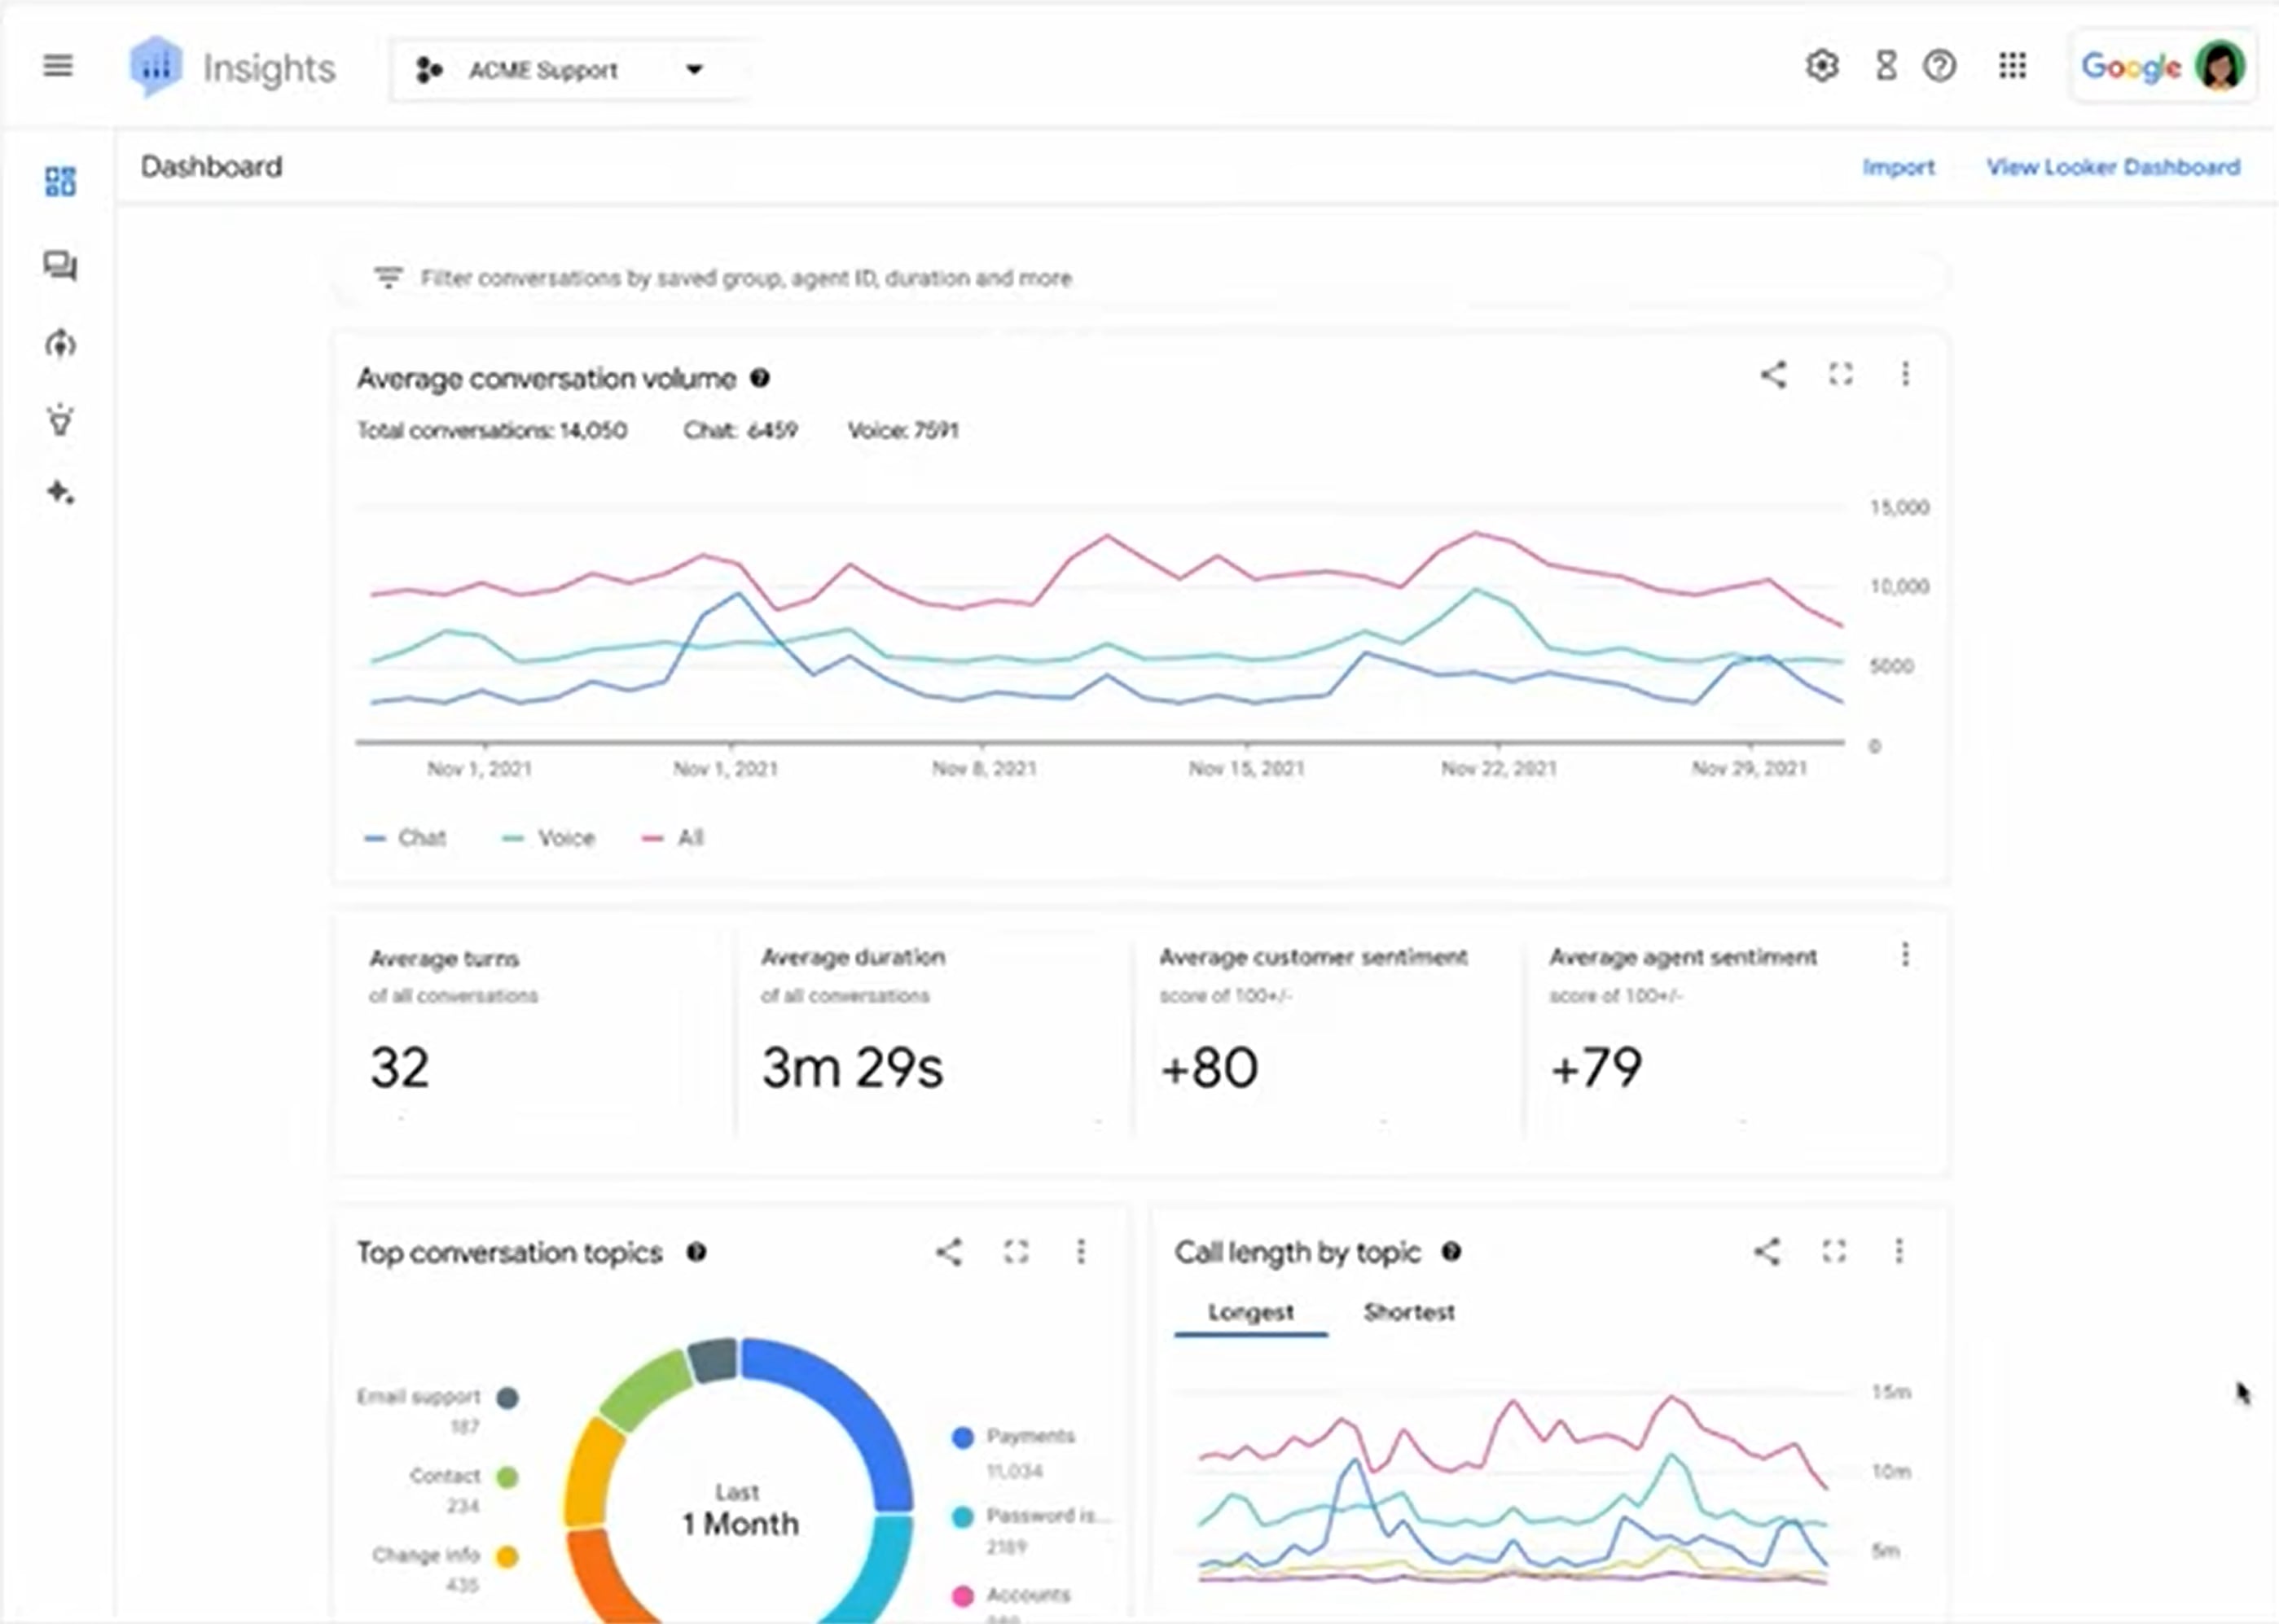Open the hamburger navigation menu
The height and width of the screenshot is (1624, 2279).
[x=57, y=66]
